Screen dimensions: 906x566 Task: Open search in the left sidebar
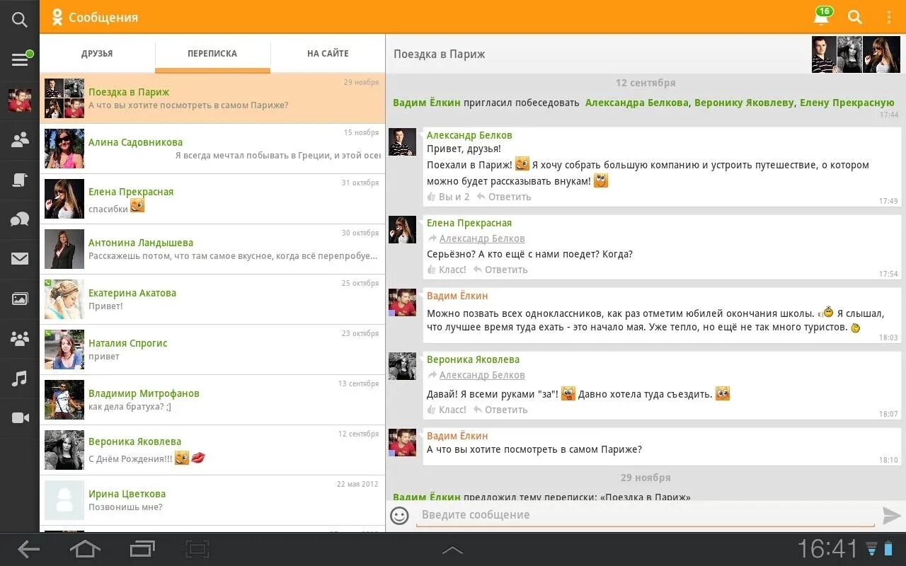tap(20, 20)
